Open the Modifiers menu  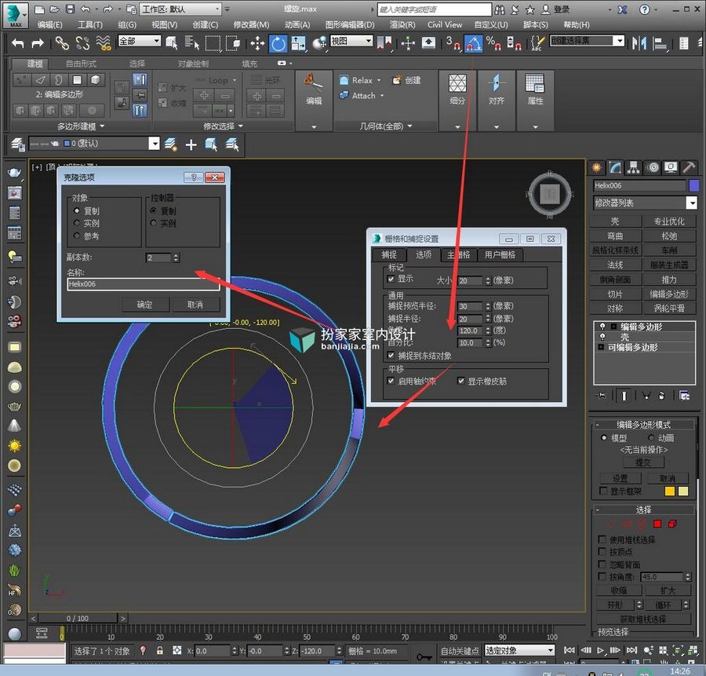pos(251,25)
